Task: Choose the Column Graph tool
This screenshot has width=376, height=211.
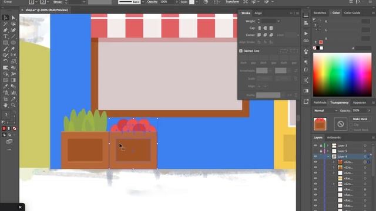Action: coord(13,93)
